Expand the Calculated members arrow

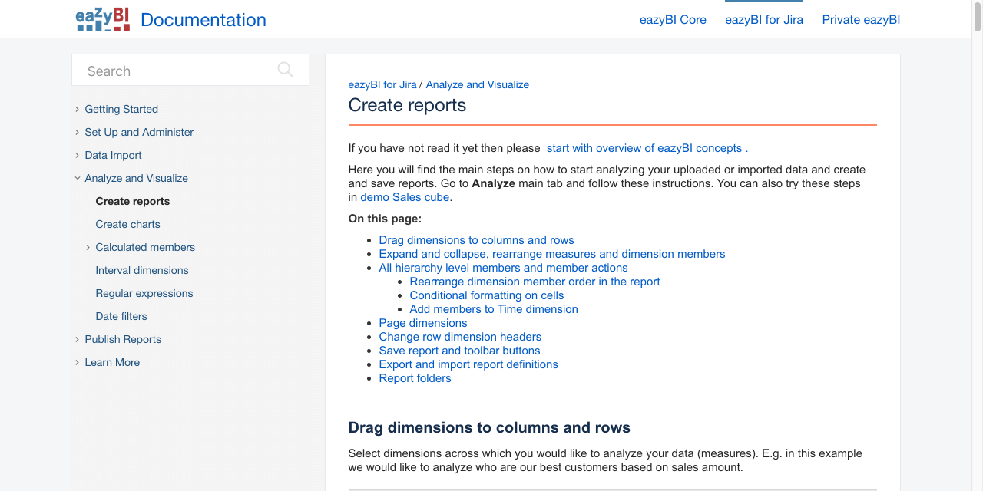point(88,247)
